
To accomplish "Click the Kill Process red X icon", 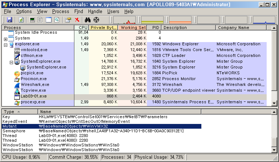I will [77, 20].
